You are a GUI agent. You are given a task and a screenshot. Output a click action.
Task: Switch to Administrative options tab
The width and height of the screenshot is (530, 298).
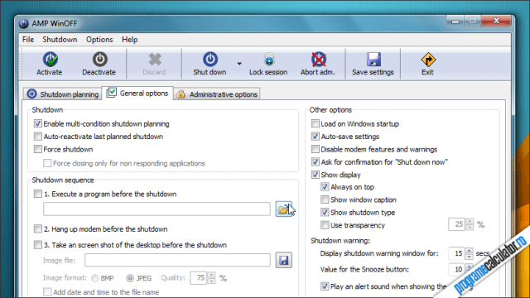click(x=217, y=94)
